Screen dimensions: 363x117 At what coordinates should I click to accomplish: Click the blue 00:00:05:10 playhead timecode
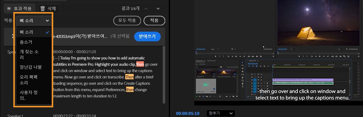tap(188, 113)
